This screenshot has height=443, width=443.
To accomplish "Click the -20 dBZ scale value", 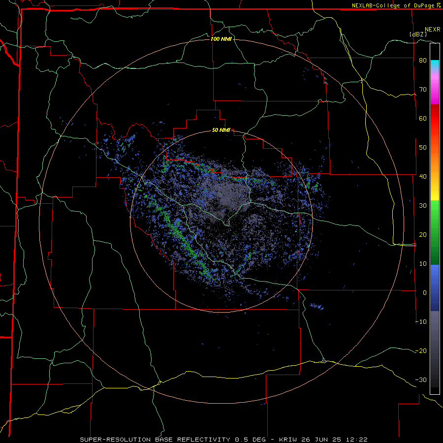I will [421, 351].
